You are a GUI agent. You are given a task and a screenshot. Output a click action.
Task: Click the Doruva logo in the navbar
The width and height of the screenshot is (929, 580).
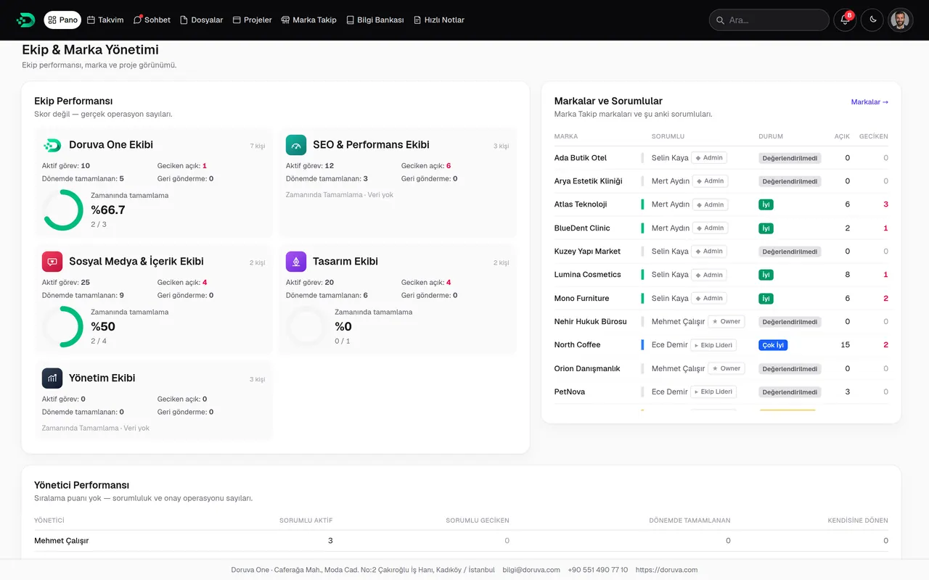click(25, 20)
